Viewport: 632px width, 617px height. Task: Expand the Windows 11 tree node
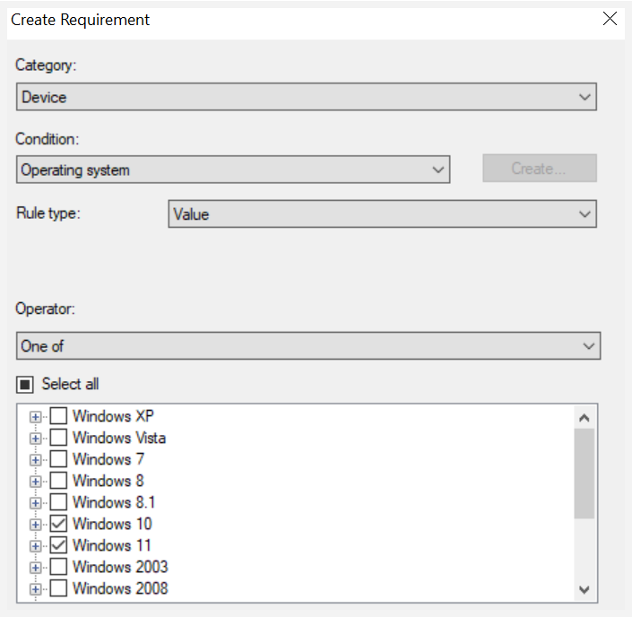coord(36,546)
